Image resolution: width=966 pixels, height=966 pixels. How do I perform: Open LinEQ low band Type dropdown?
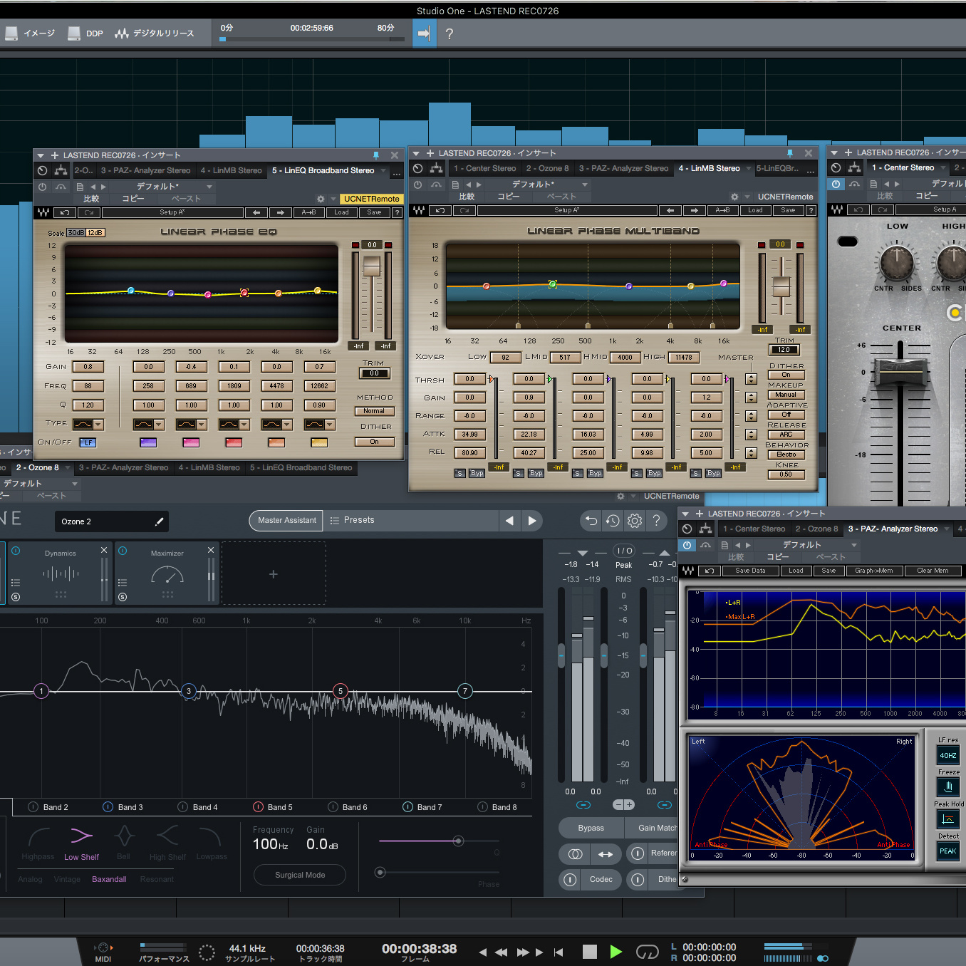(x=98, y=425)
